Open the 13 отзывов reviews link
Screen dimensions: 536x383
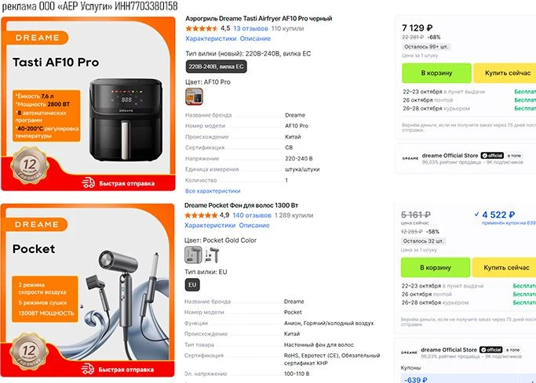tap(250, 28)
